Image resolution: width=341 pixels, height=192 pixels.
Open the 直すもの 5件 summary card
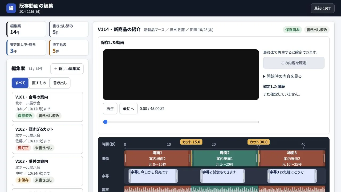pos(69,48)
